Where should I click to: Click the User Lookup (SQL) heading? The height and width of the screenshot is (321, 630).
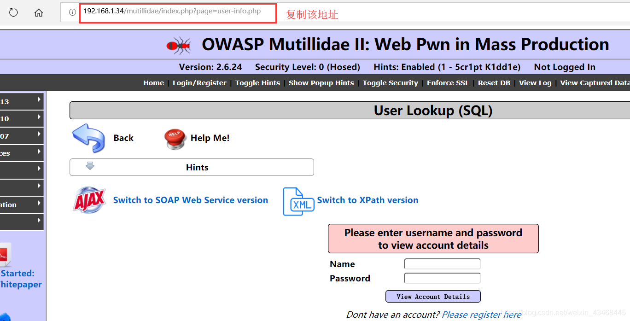tap(433, 111)
